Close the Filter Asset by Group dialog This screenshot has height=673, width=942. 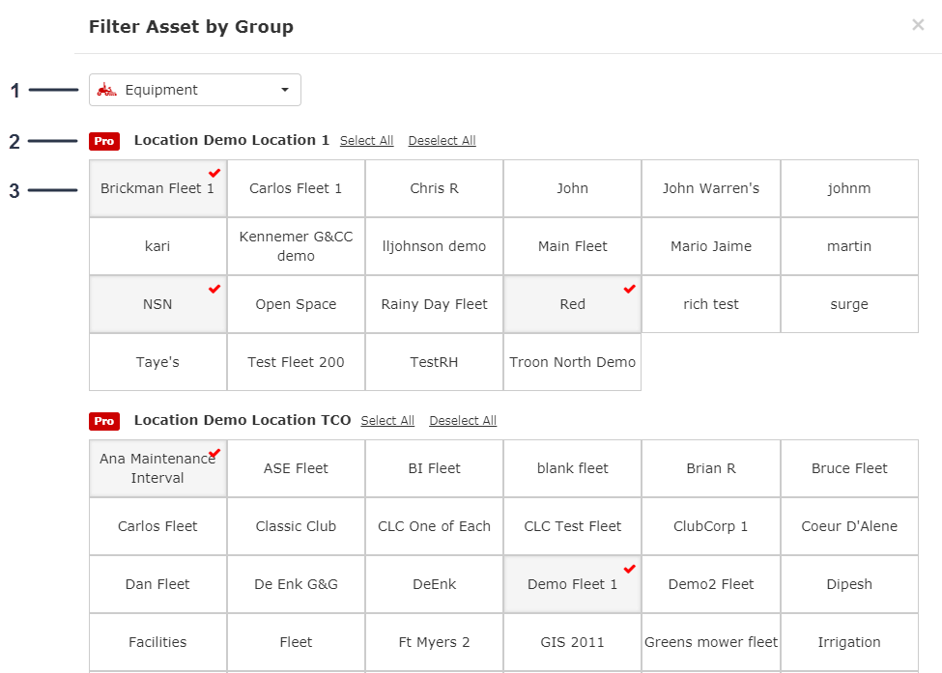(917, 25)
